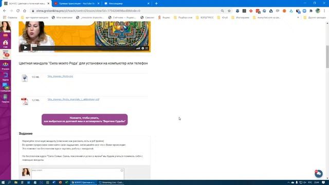Expand hidden bookmarks overflow arrow
Screen dimensions: 329x185
click(298, 17)
